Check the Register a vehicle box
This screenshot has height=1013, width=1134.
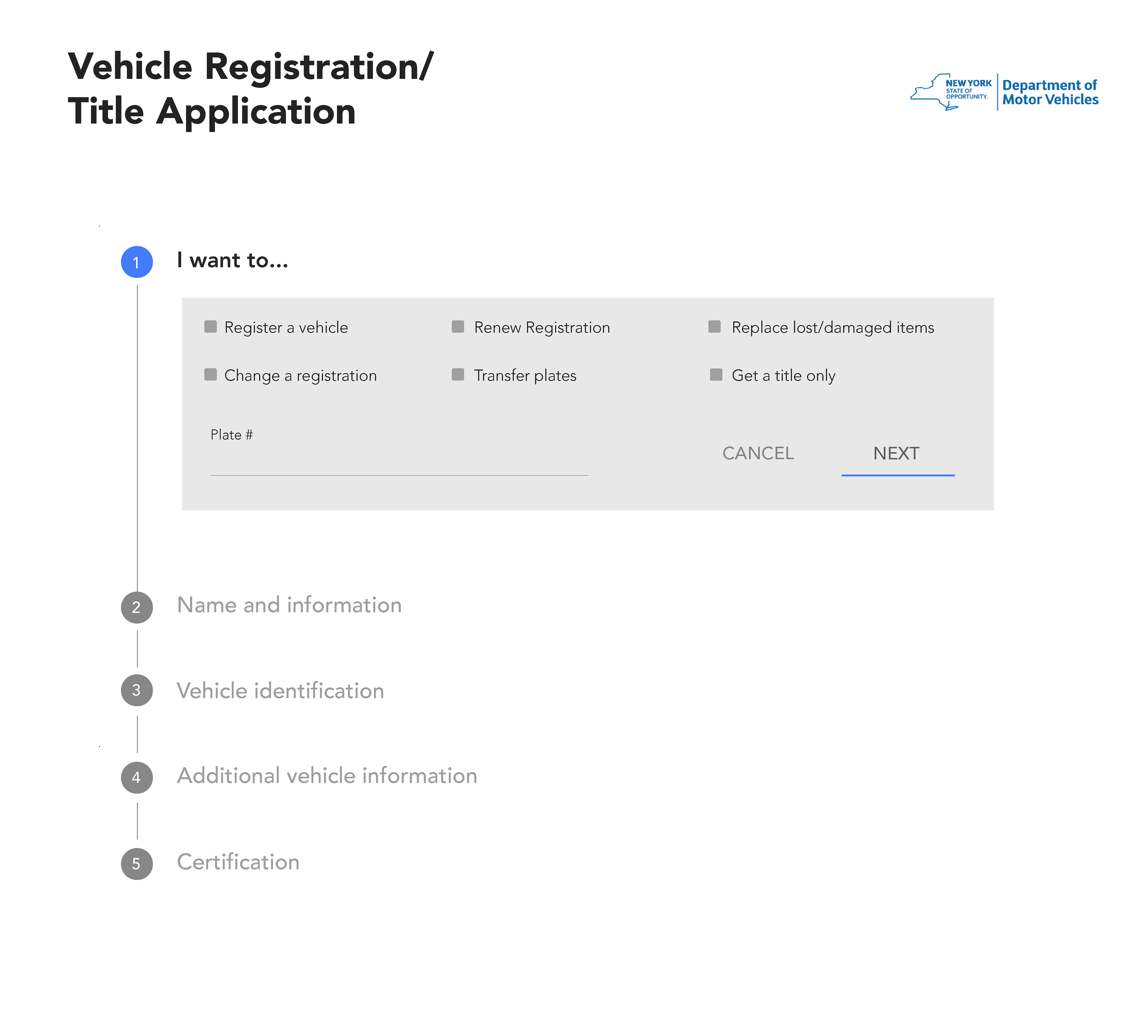coord(210,327)
